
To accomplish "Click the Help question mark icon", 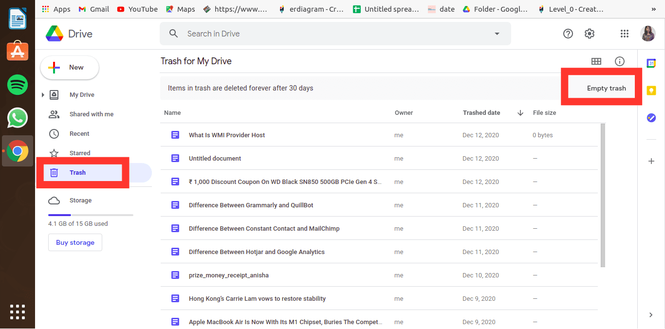I will click(568, 34).
